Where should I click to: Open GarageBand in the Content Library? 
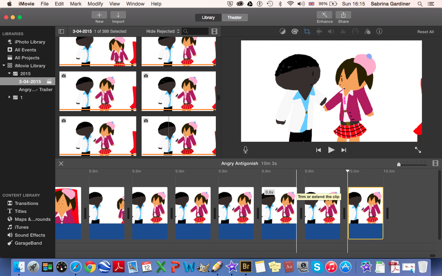click(x=28, y=243)
